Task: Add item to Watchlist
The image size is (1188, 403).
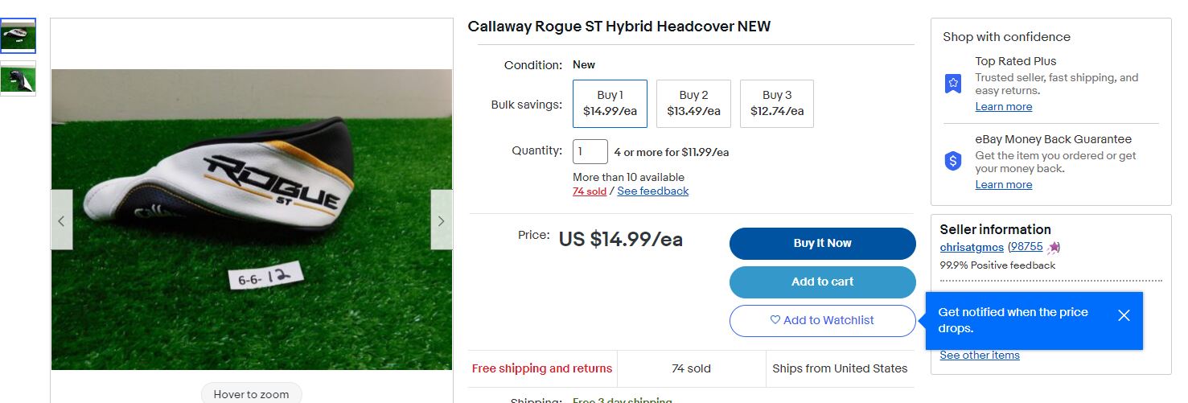Action: point(822,320)
